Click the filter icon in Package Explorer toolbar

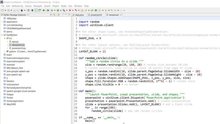click(x=59, y=14)
